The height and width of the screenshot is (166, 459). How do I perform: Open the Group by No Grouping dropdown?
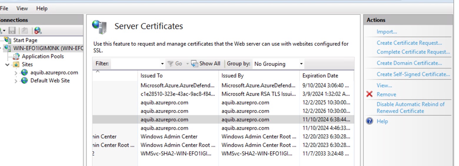click(278, 64)
